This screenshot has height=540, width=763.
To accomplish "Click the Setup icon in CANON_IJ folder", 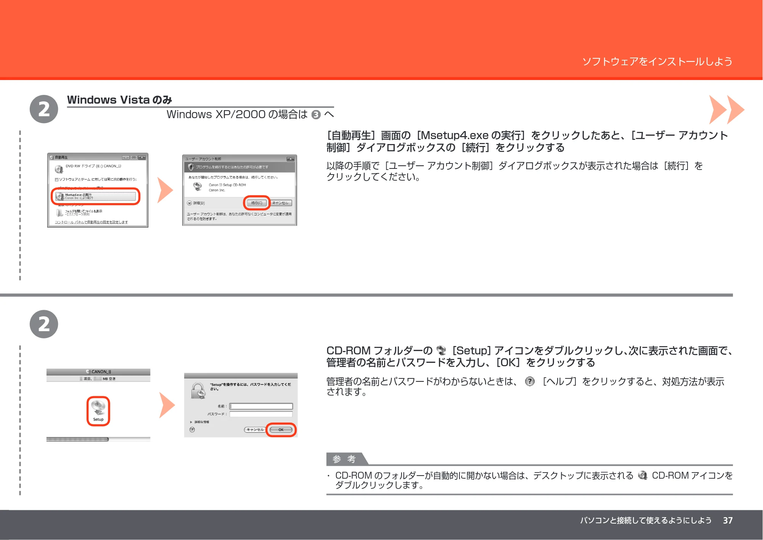I will pyautogui.click(x=98, y=411).
